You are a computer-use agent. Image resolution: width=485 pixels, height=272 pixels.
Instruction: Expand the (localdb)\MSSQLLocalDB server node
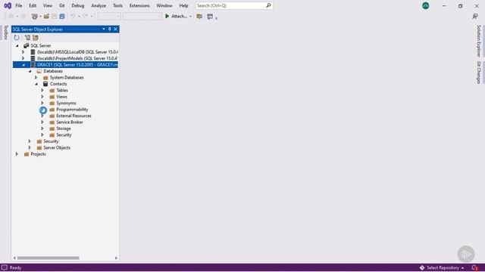point(23,52)
